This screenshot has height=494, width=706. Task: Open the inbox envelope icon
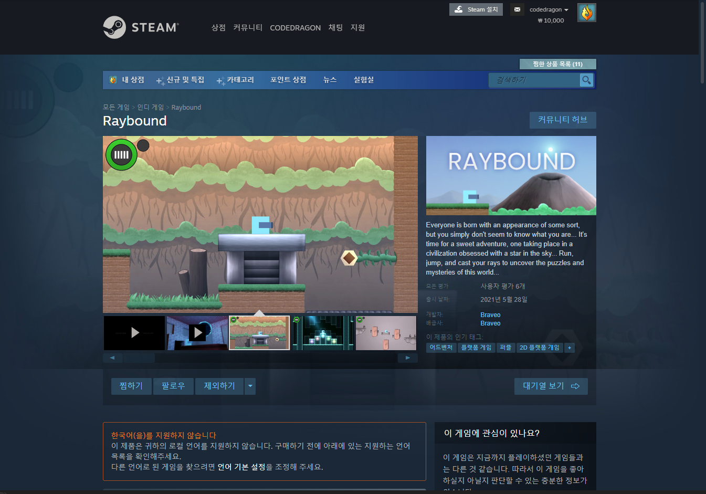coord(517,9)
